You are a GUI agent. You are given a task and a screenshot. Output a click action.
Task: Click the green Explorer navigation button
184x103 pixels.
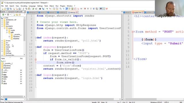(x=3, y=15)
